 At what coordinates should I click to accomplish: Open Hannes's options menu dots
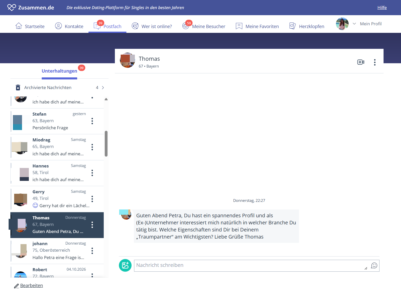point(92,173)
